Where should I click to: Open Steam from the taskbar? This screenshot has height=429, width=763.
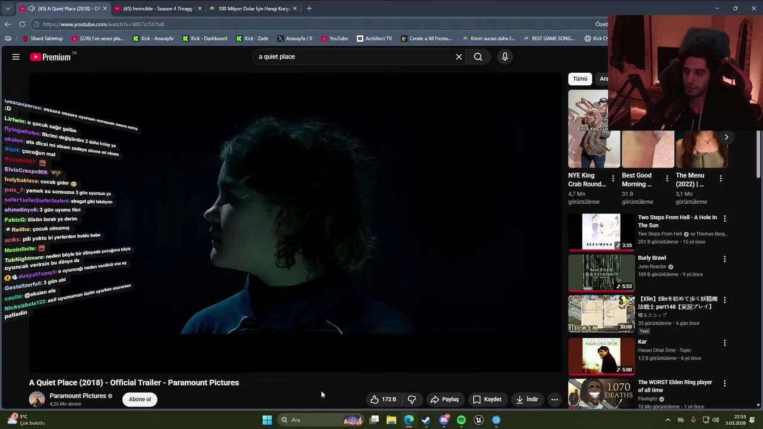(x=426, y=420)
